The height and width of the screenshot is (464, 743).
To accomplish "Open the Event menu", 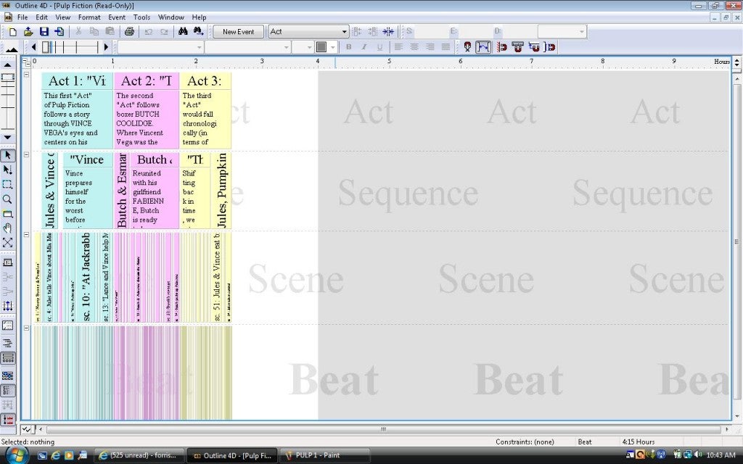I will (x=117, y=17).
